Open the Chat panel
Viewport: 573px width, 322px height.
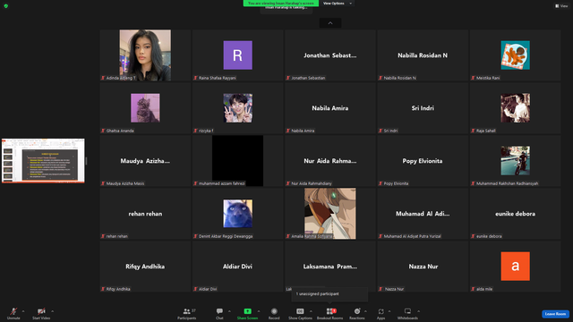[219, 313]
